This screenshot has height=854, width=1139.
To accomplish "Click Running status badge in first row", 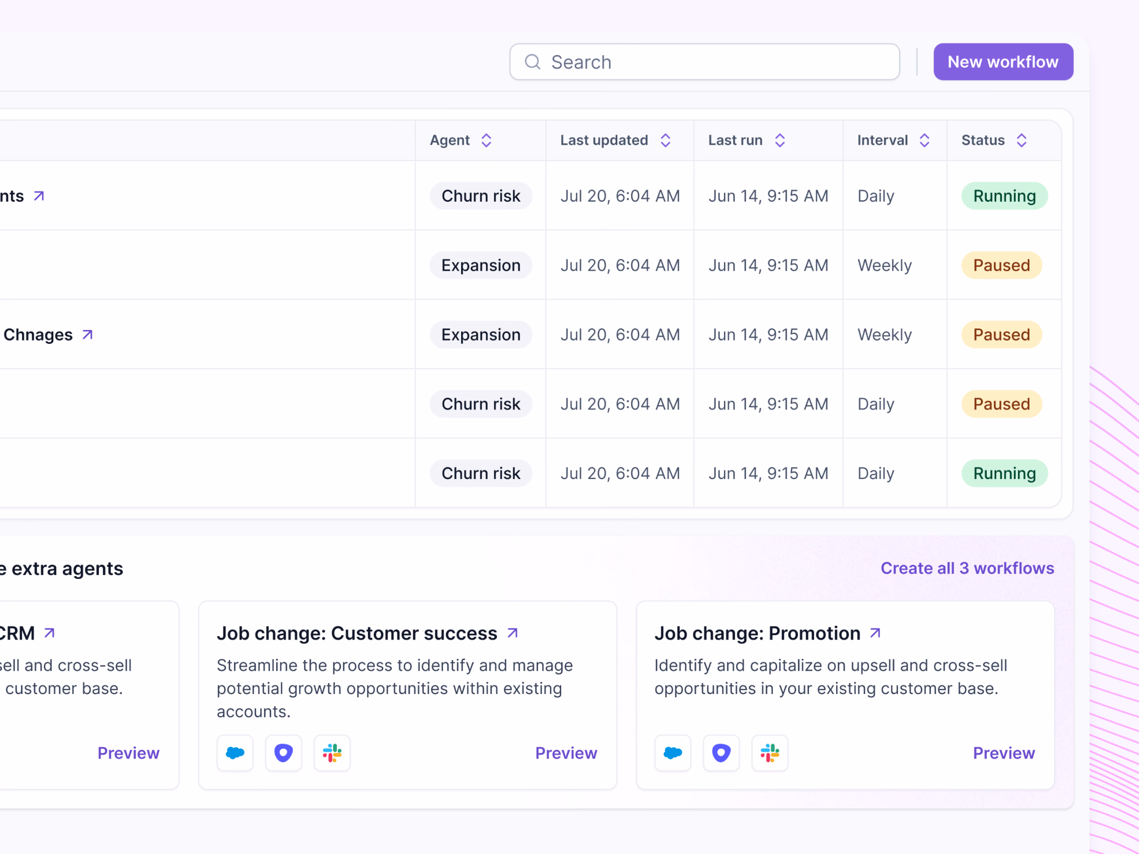I will click(x=1005, y=196).
